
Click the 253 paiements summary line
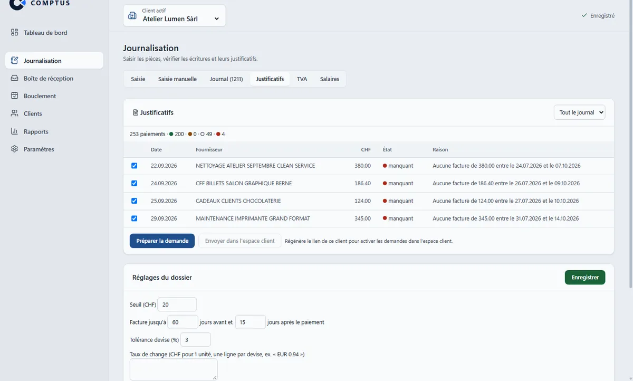click(177, 134)
